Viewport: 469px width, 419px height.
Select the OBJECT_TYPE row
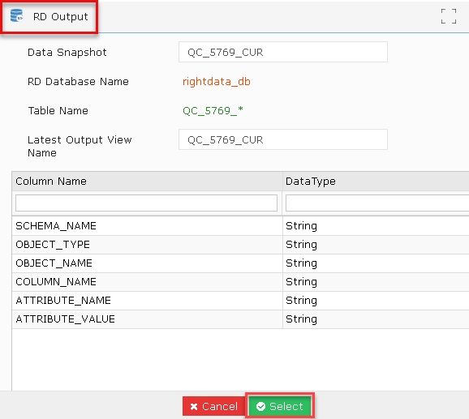[x=240, y=245]
